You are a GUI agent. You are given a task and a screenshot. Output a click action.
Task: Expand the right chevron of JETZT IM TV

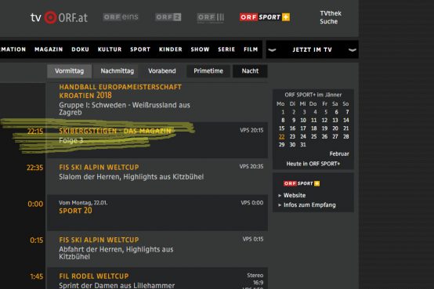coord(352,50)
